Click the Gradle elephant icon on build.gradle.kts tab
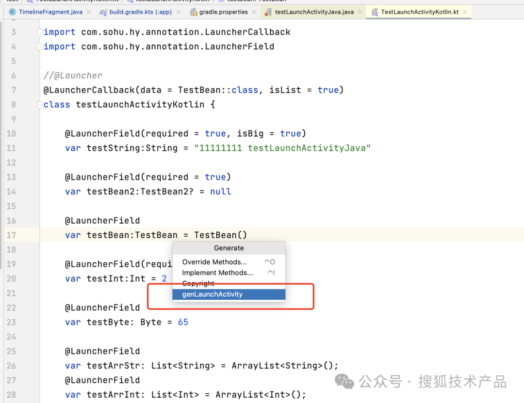This screenshot has height=403, width=524. [x=103, y=12]
